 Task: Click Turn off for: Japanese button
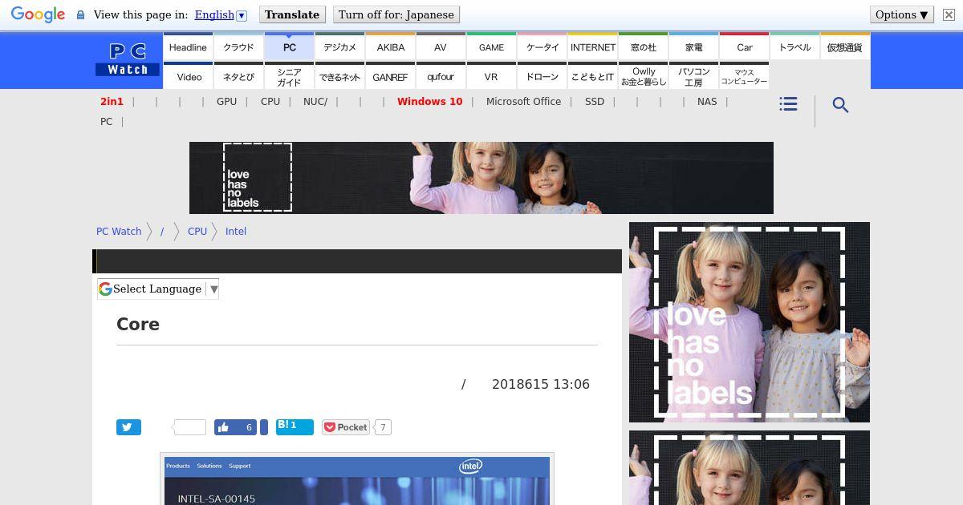[x=396, y=14]
